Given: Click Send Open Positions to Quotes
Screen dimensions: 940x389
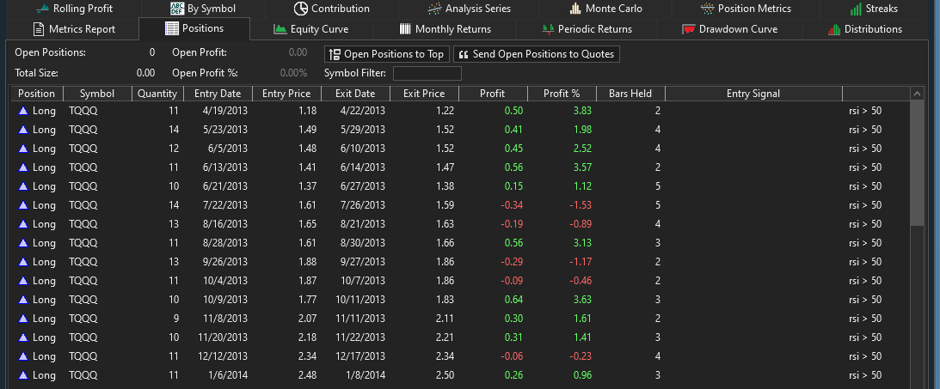Looking at the screenshot, I should (x=536, y=54).
